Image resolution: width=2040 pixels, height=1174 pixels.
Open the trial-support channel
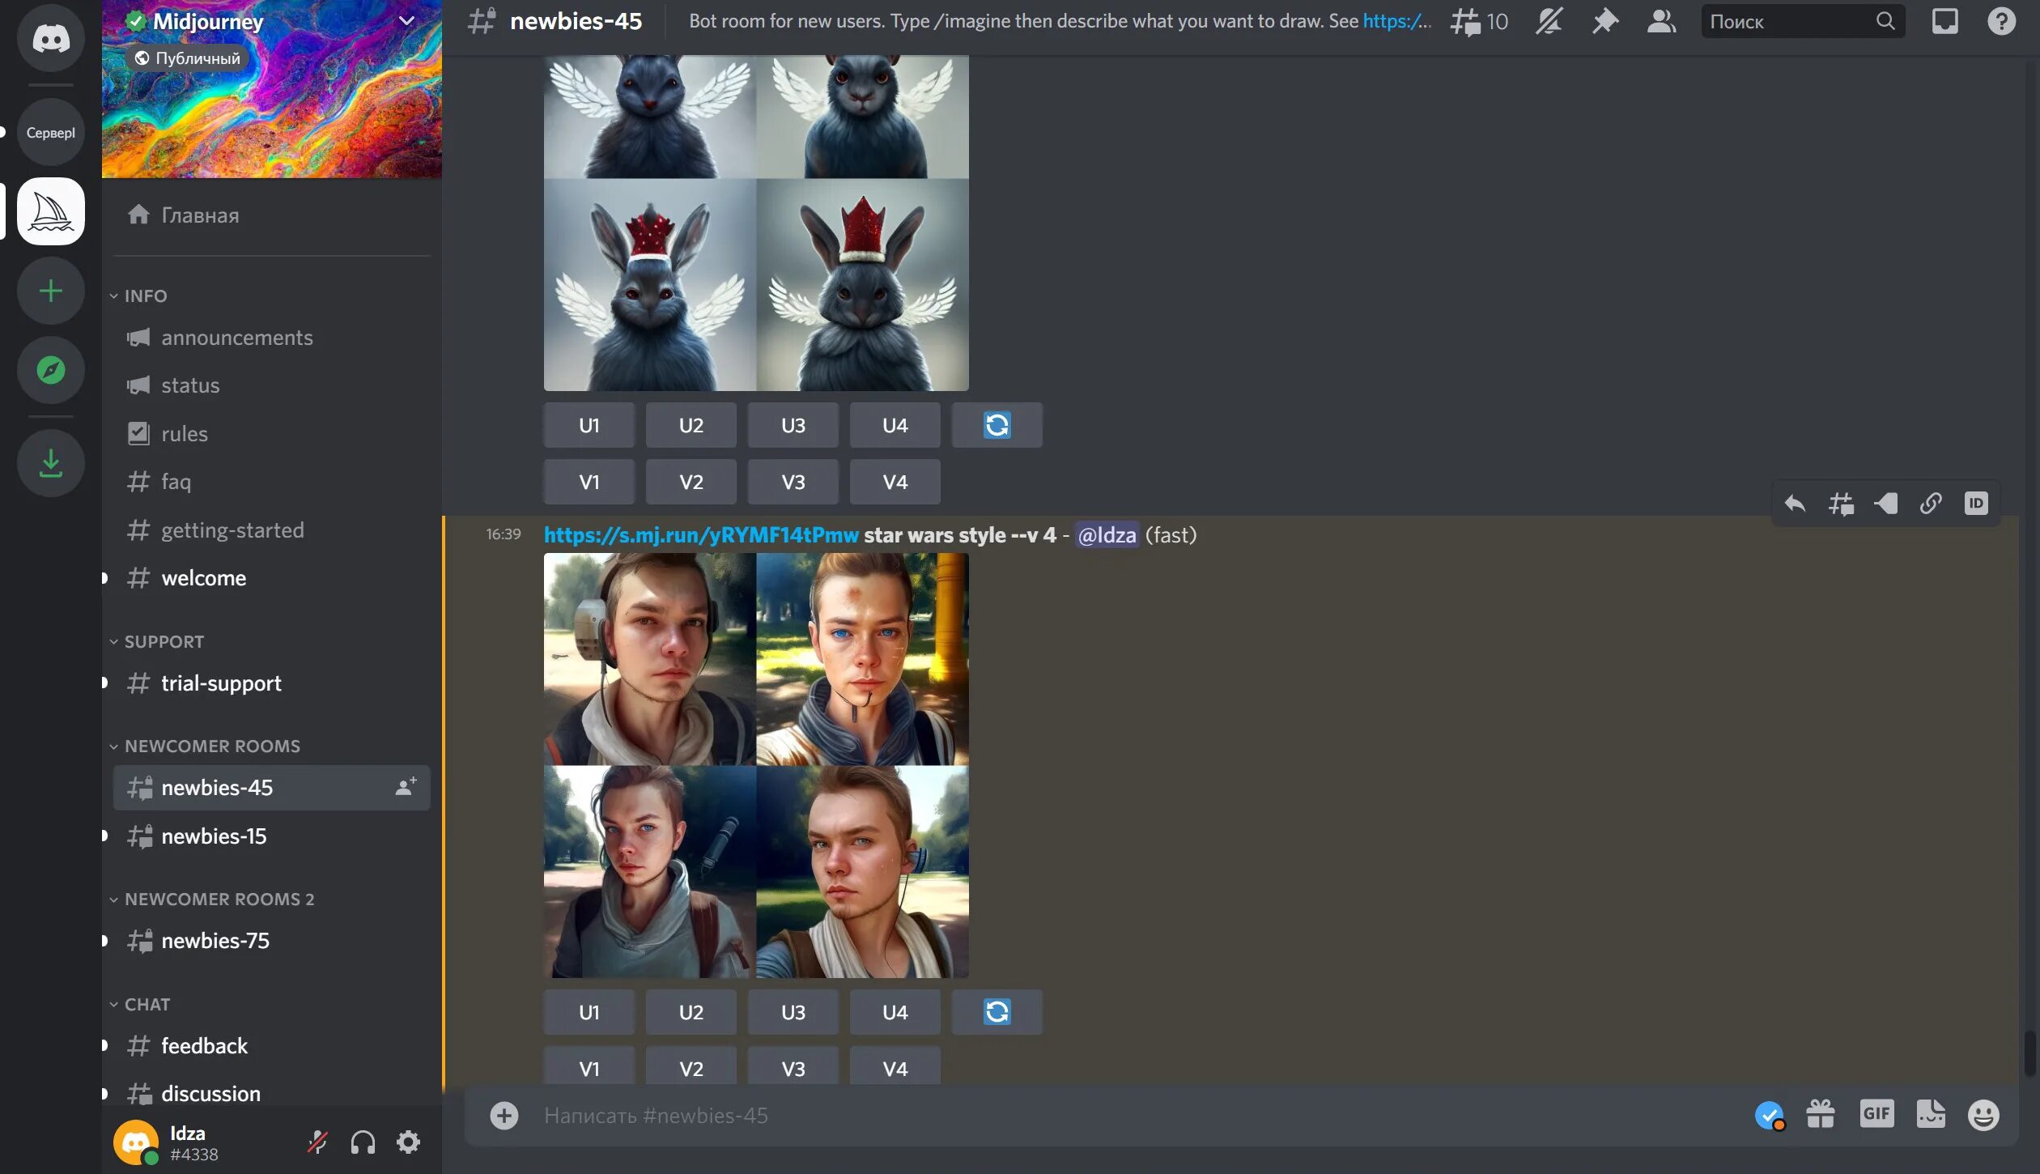click(x=221, y=683)
